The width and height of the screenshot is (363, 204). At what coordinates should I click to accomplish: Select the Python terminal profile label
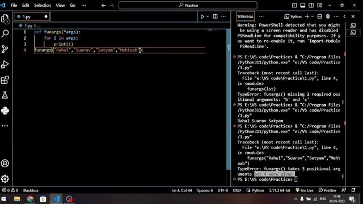pos(293,16)
